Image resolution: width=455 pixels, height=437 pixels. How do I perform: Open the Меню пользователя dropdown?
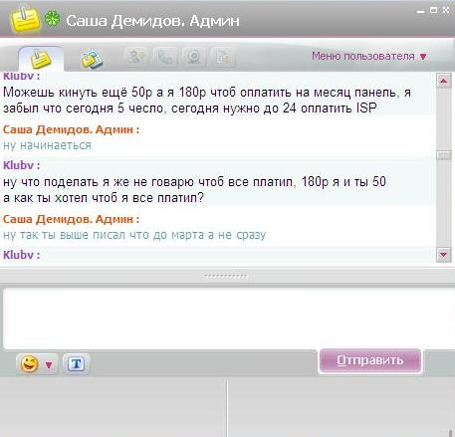368,56
